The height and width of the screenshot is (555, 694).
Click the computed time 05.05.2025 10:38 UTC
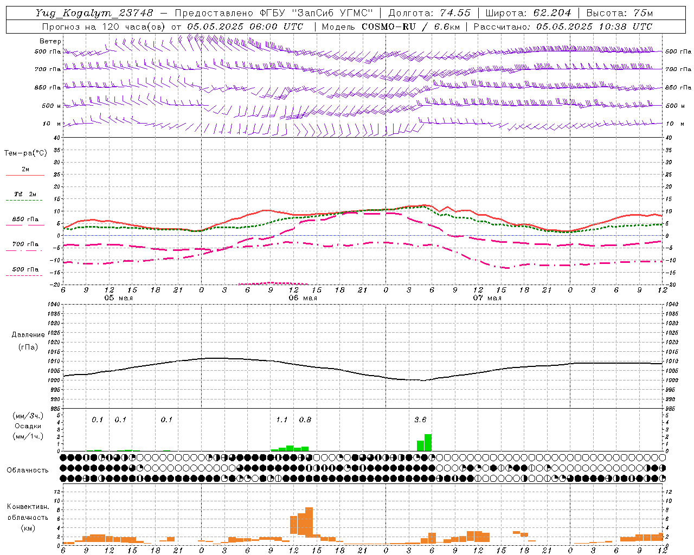coord(594,27)
